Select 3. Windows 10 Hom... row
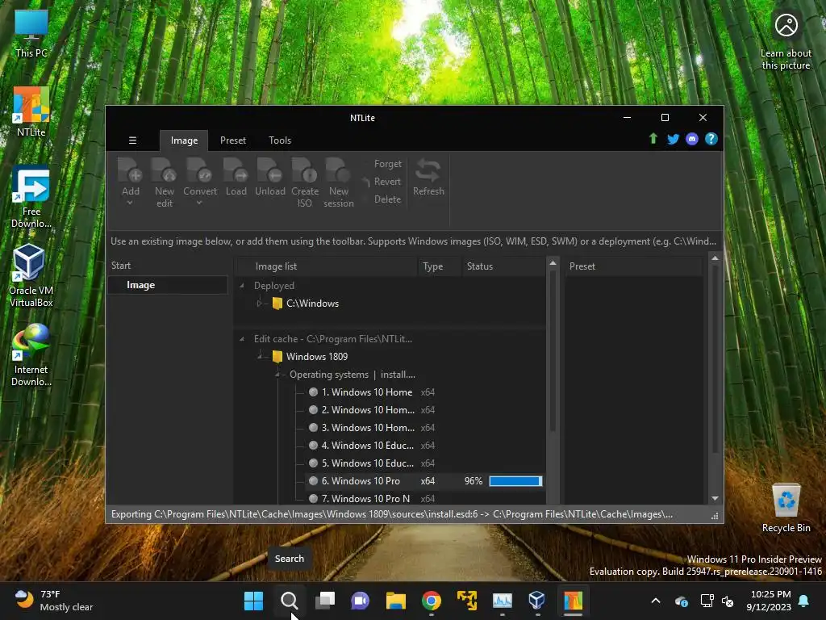 tap(424, 428)
